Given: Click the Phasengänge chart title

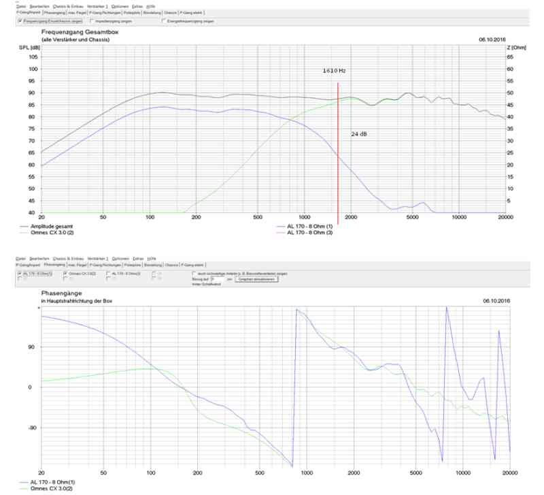Looking at the screenshot, I should (x=61, y=293).
